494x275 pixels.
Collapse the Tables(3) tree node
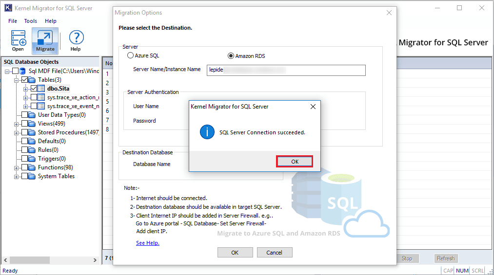[x=16, y=80]
